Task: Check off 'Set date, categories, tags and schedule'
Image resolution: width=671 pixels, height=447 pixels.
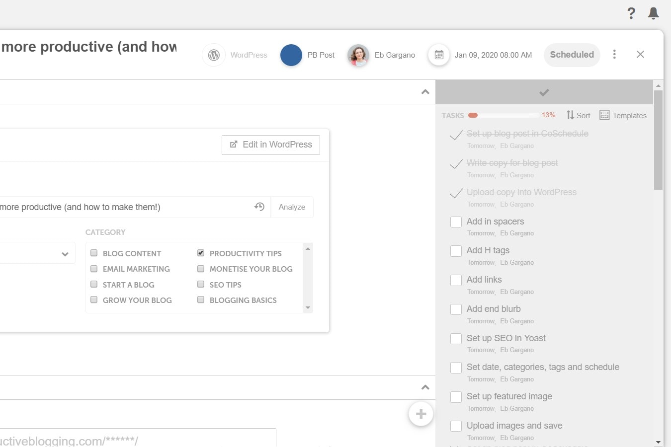Action: pyautogui.click(x=456, y=368)
